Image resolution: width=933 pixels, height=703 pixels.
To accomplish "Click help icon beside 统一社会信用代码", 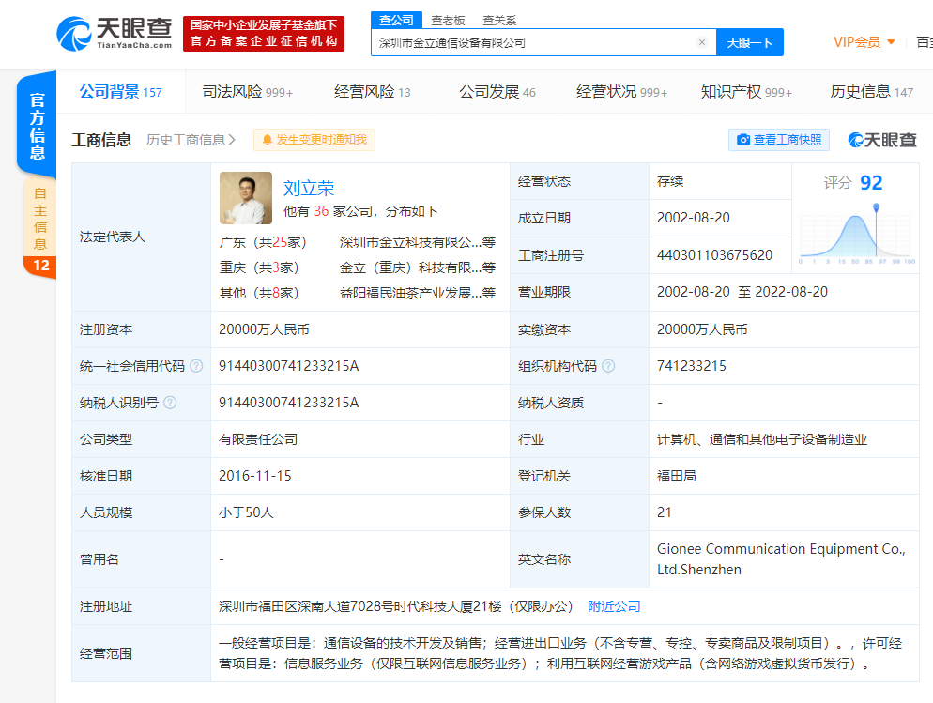I will pos(195,366).
